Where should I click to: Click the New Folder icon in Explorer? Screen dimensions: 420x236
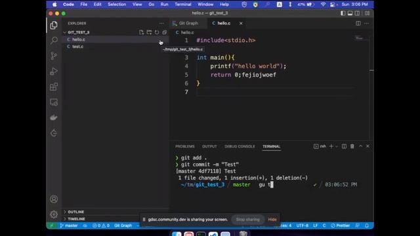pyautogui.click(x=149, y=32)
